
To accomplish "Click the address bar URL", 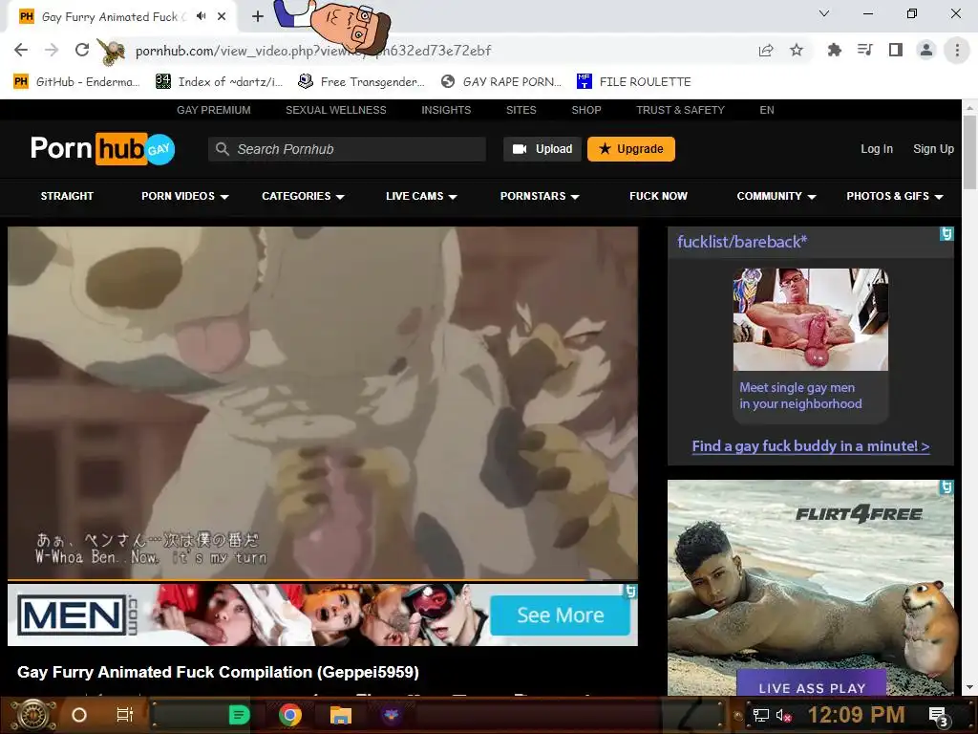I will point(313,51).
